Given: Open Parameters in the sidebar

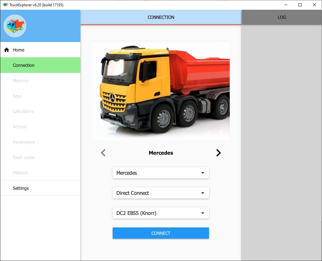Looking at the screenshot, I should (40, 142).
